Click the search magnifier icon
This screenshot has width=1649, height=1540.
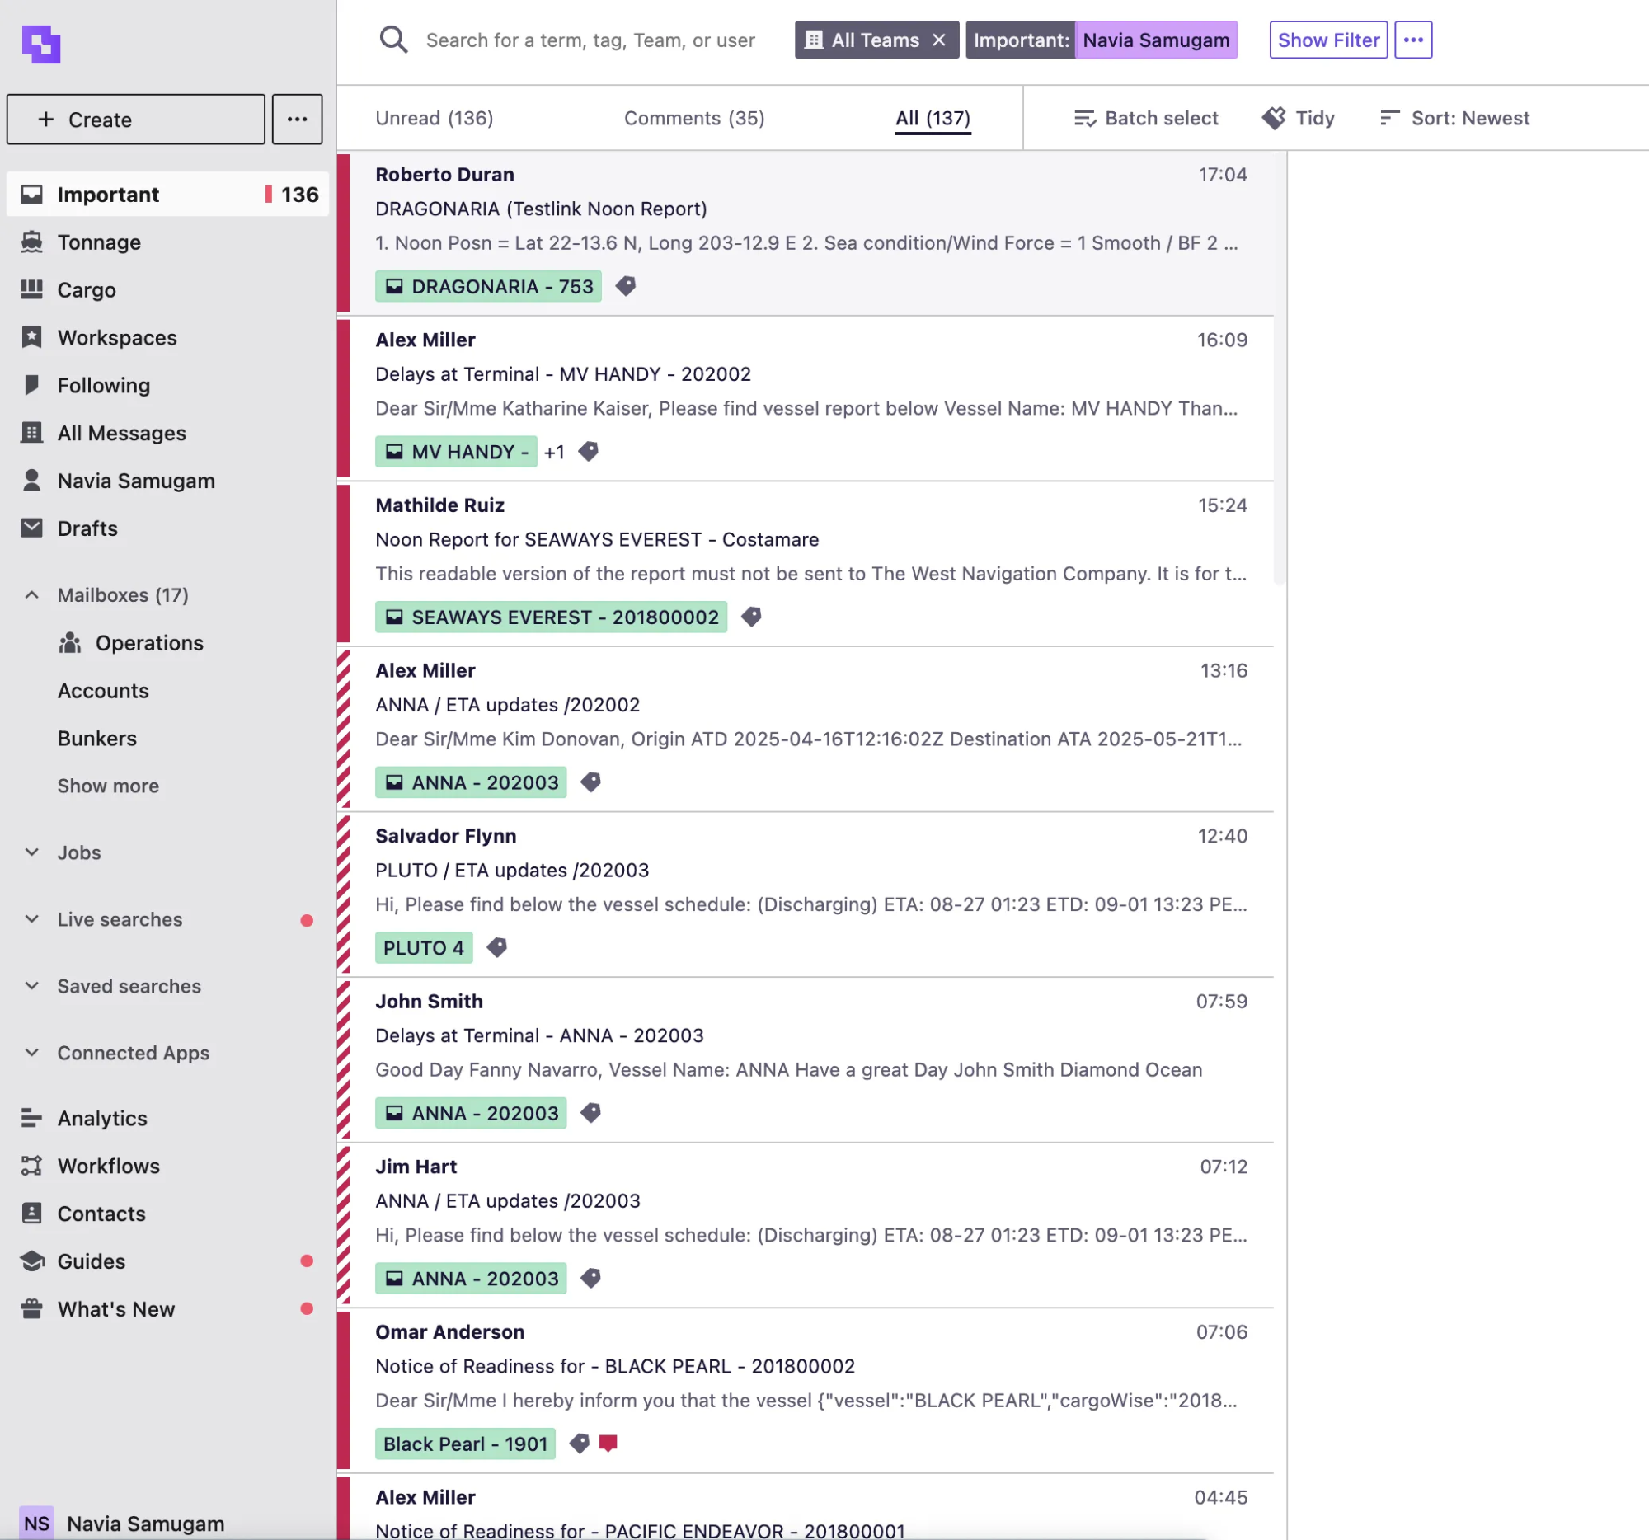(x=393, y=40)
